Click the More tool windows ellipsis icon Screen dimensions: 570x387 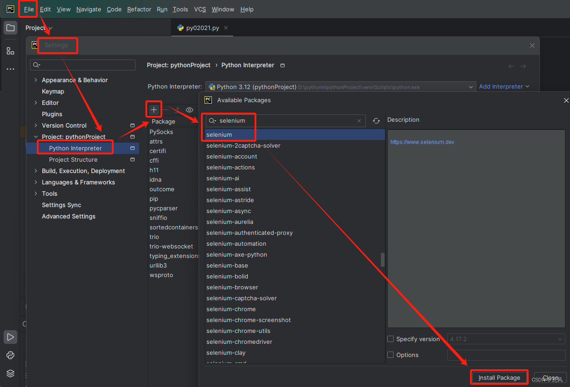[10, 69]
